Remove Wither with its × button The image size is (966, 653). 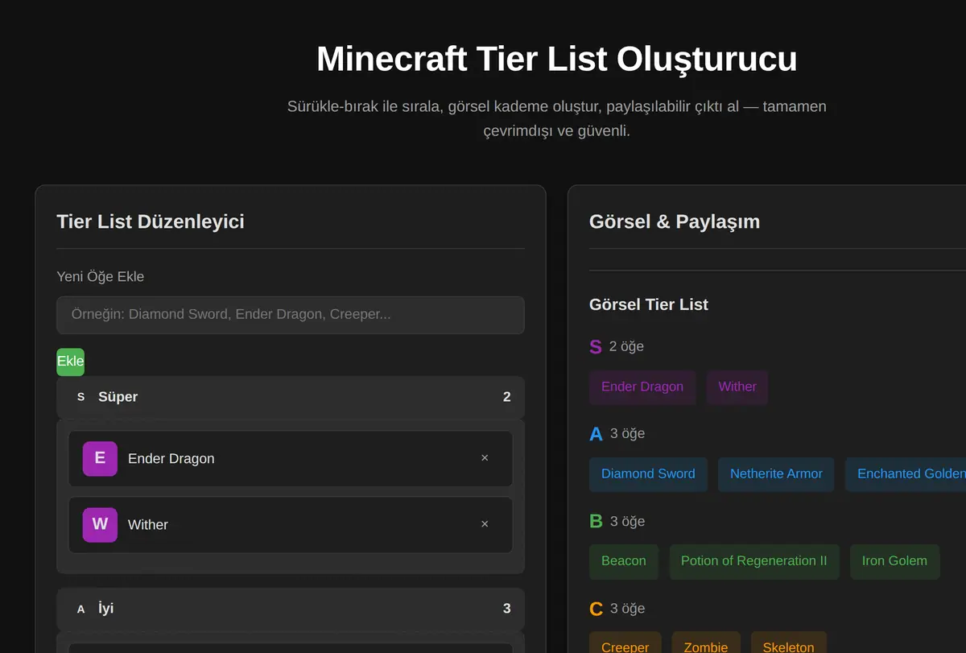[485, 524]
